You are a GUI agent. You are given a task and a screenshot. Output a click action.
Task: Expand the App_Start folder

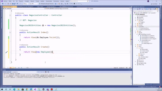click(x=135, y=24)
